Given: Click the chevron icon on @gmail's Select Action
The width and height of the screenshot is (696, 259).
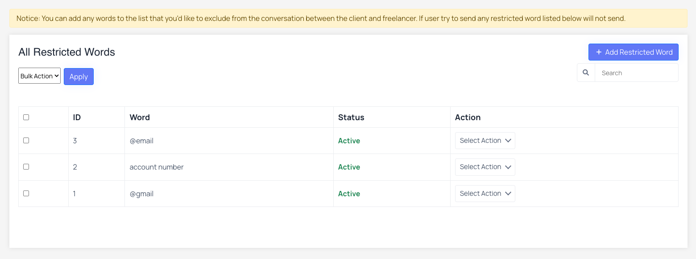Looking at the screenshot, I should pos(508,193).
